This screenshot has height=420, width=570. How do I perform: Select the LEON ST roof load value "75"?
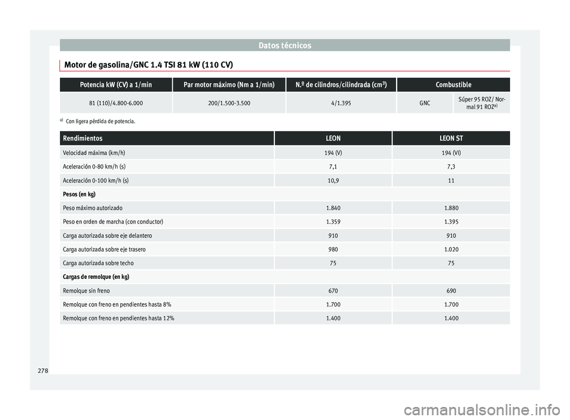click(x=451, y=263)
